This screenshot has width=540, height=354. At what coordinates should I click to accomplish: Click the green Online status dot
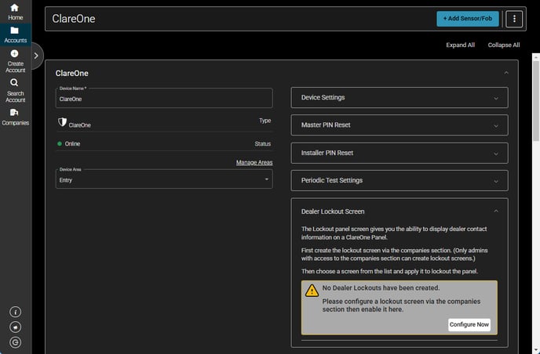point(60,143)
